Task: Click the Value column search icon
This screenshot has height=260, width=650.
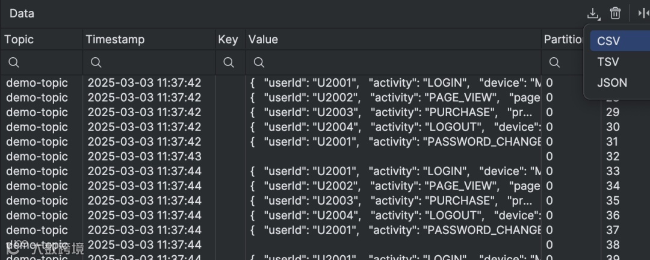Action: 259,63
